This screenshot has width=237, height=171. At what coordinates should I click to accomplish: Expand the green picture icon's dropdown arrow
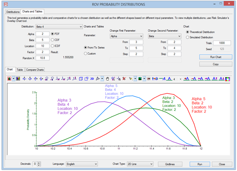pos(144,78)
